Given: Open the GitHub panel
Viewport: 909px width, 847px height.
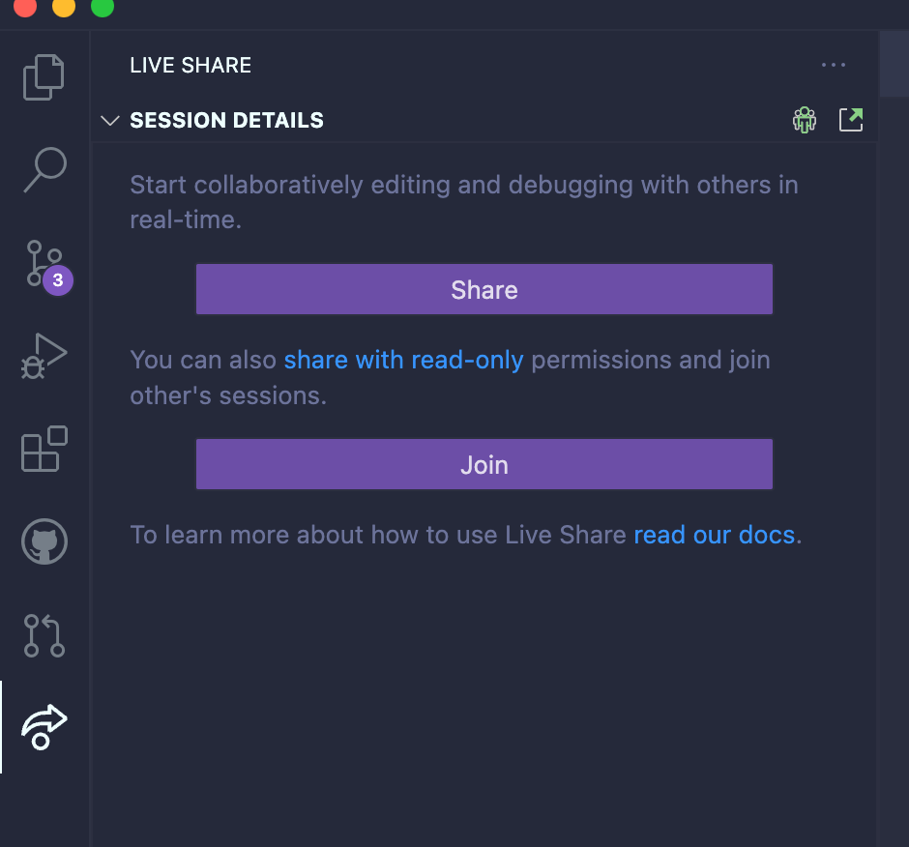Looking at the screenshot, I should tap(44, 541).
